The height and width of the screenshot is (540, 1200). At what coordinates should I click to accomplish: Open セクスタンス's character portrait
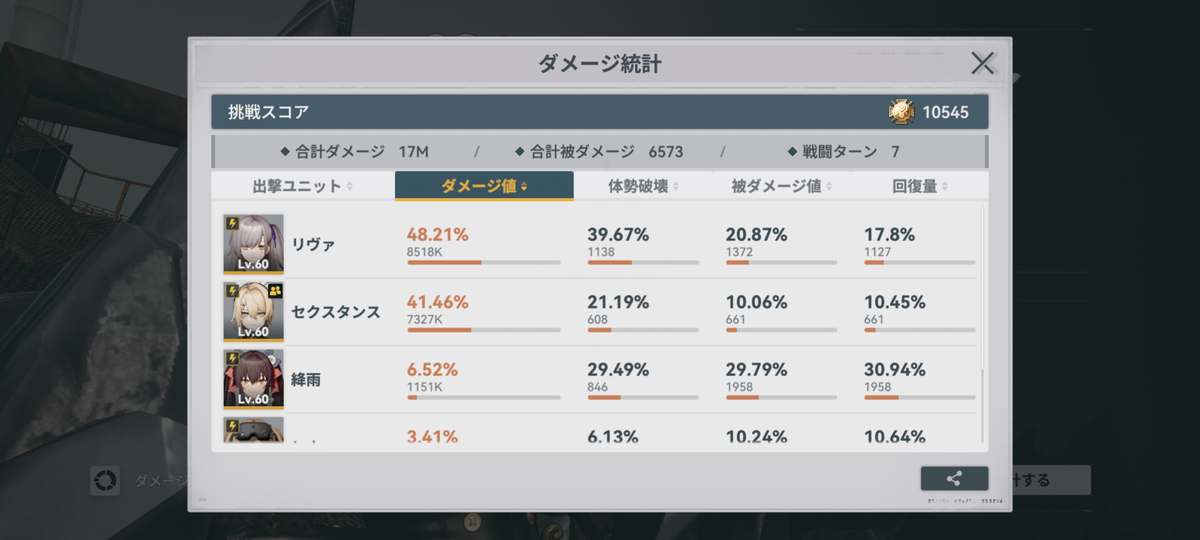[x=253, y=311]
